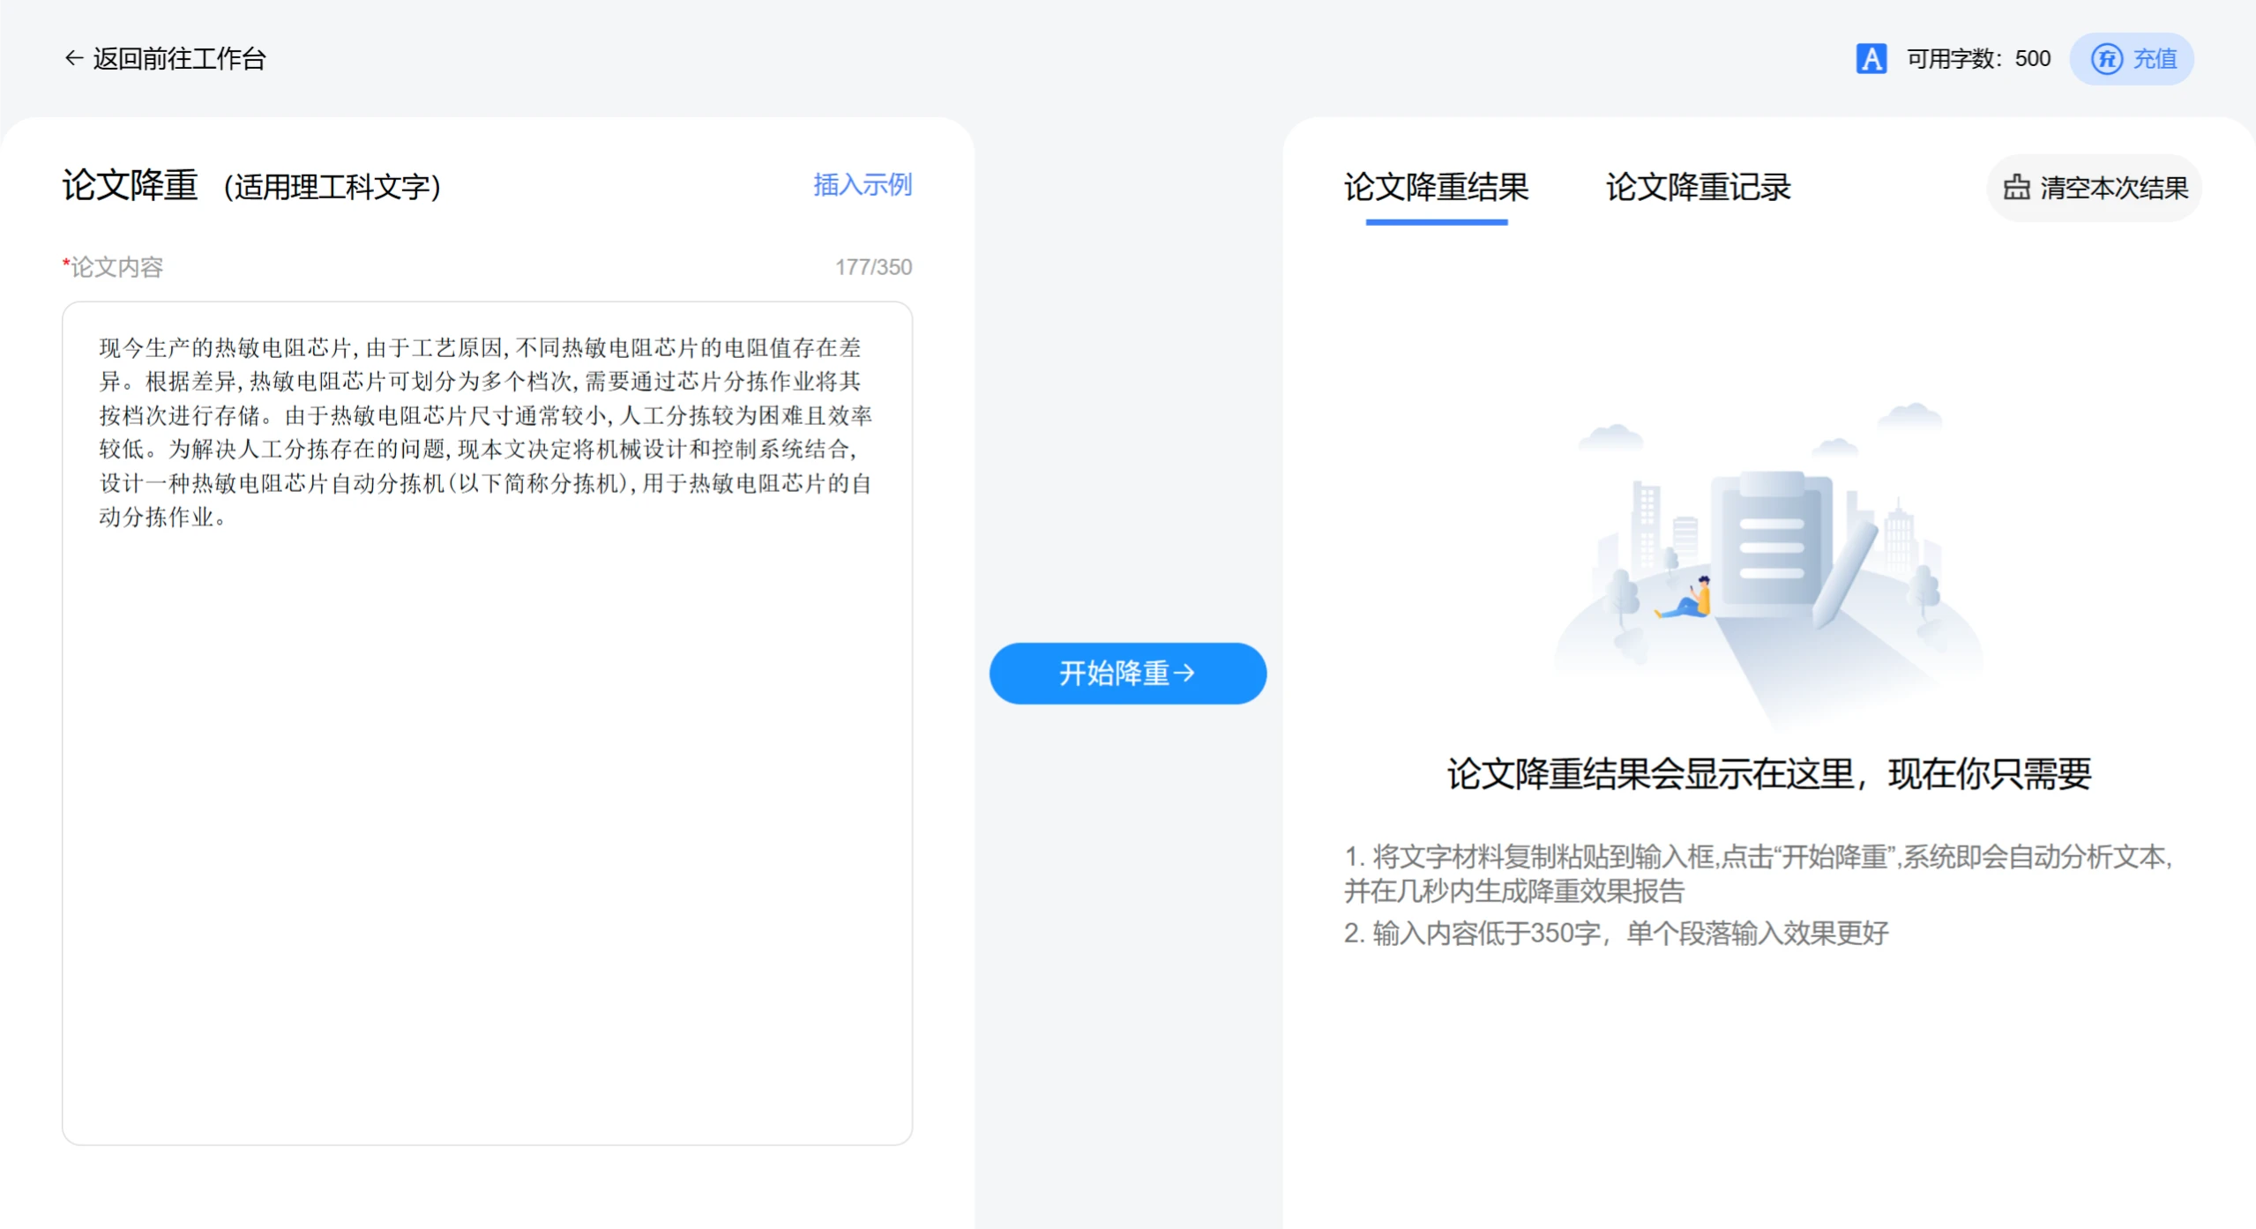Click the trash icon next to 清空本次结果
Screen dimensions: 2256x1229
(x=2020, y=188)
